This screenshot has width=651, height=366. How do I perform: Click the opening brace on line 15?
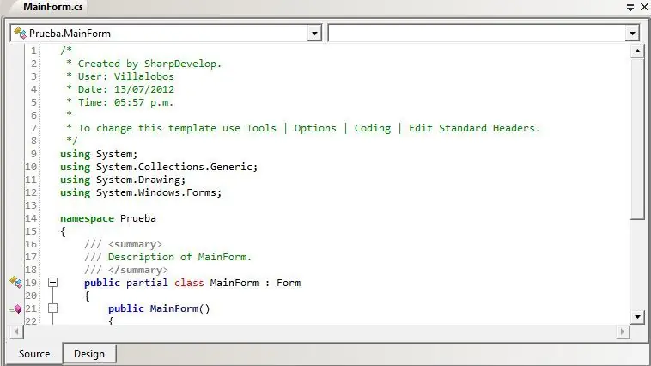[x=63, y=231]
